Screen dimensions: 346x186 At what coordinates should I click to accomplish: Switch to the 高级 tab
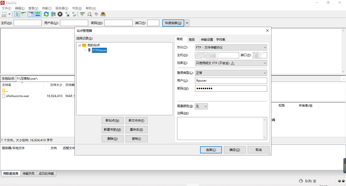[x=192, y=39]
